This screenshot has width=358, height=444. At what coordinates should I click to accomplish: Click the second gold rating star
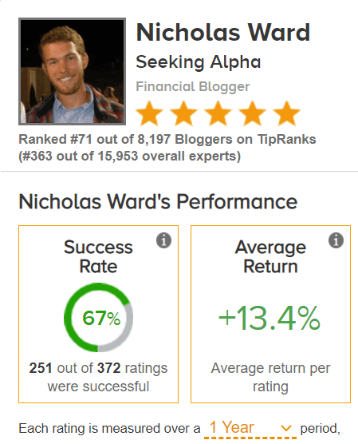pos(184,113)
